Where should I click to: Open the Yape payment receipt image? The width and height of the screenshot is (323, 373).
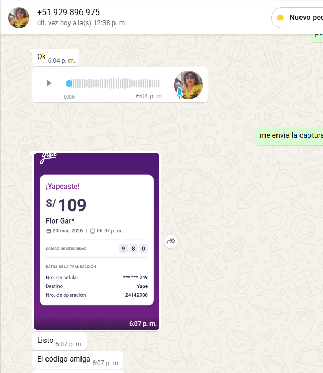97,241
